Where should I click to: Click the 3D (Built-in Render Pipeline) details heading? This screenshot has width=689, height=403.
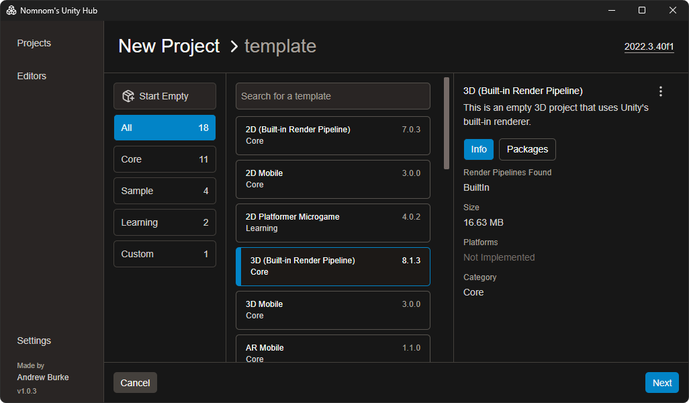coord(523,91)
